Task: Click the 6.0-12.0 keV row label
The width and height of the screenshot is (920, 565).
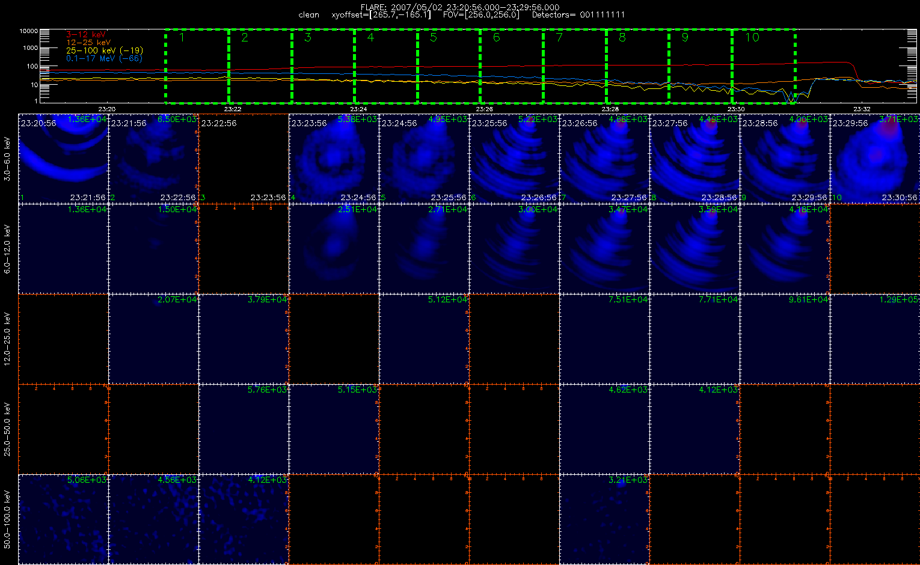Action: point(7,248)
